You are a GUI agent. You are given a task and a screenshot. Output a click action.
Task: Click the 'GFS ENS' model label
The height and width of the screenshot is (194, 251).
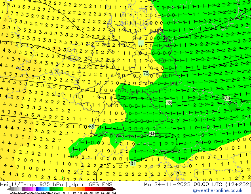[x=101, y=184]
